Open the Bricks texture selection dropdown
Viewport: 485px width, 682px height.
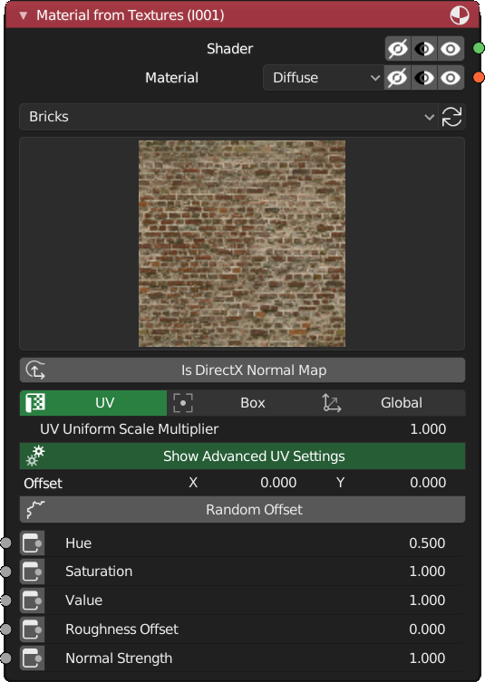tap(228, 117)
